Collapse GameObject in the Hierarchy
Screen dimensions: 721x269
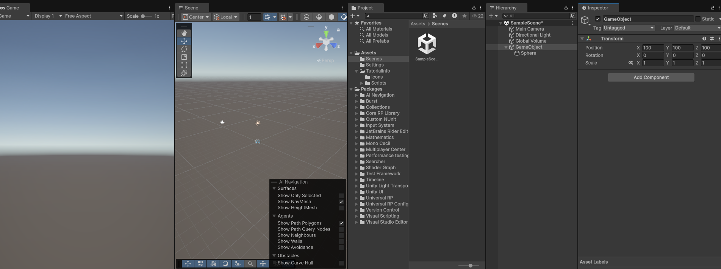[506, 47]
